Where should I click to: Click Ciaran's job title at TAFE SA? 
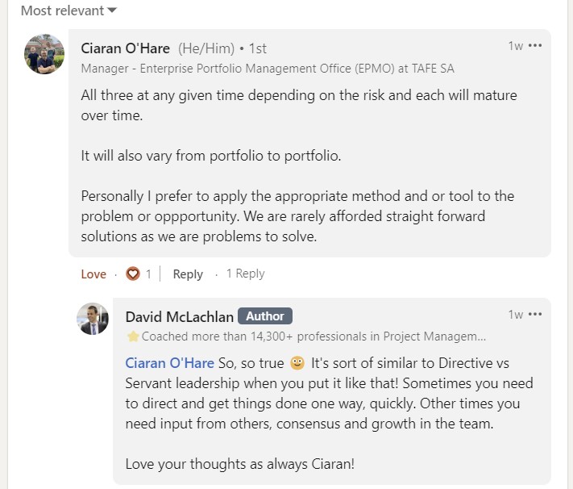[268, 69]
